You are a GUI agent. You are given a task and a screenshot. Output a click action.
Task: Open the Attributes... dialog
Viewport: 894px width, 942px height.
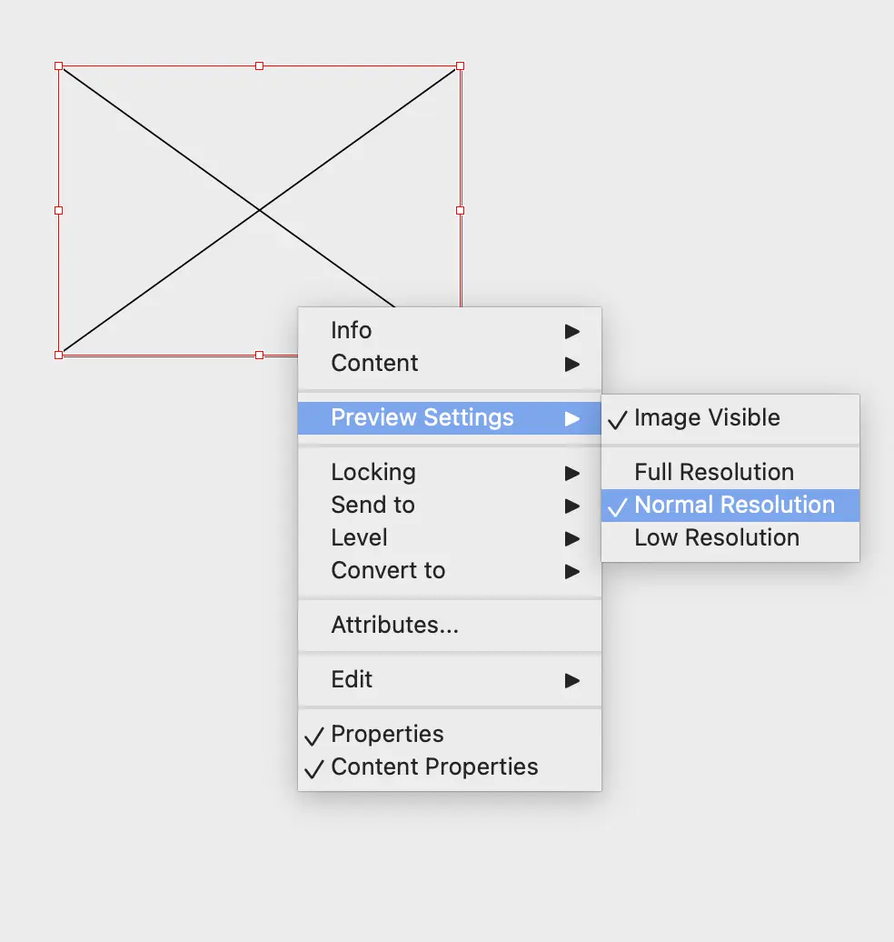point(450,626)
